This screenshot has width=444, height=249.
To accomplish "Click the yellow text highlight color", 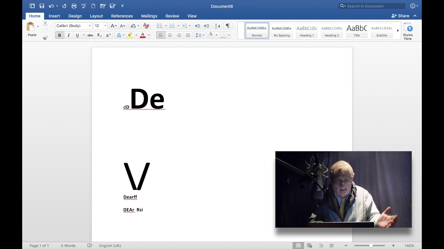I will [x=130, y=35].
